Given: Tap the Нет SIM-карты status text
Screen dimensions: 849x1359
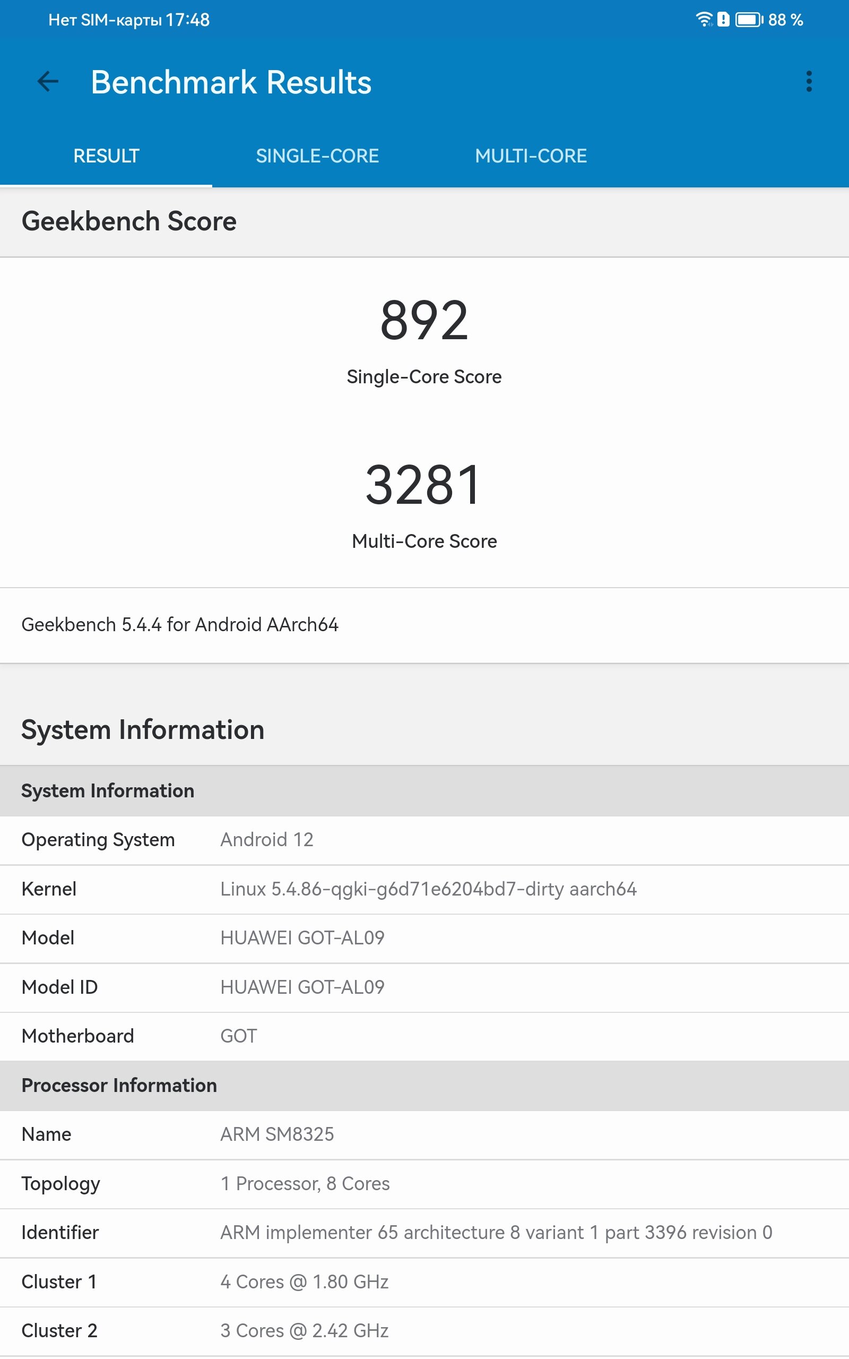Looking at the screenshot, I should [105, 20].
